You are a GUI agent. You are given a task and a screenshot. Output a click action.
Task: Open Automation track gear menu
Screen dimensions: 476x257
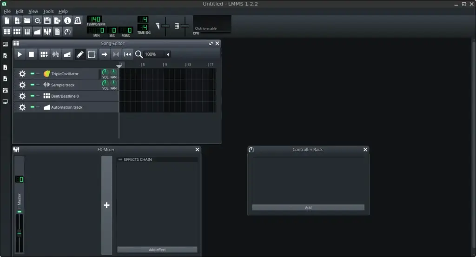pos(22,107)
